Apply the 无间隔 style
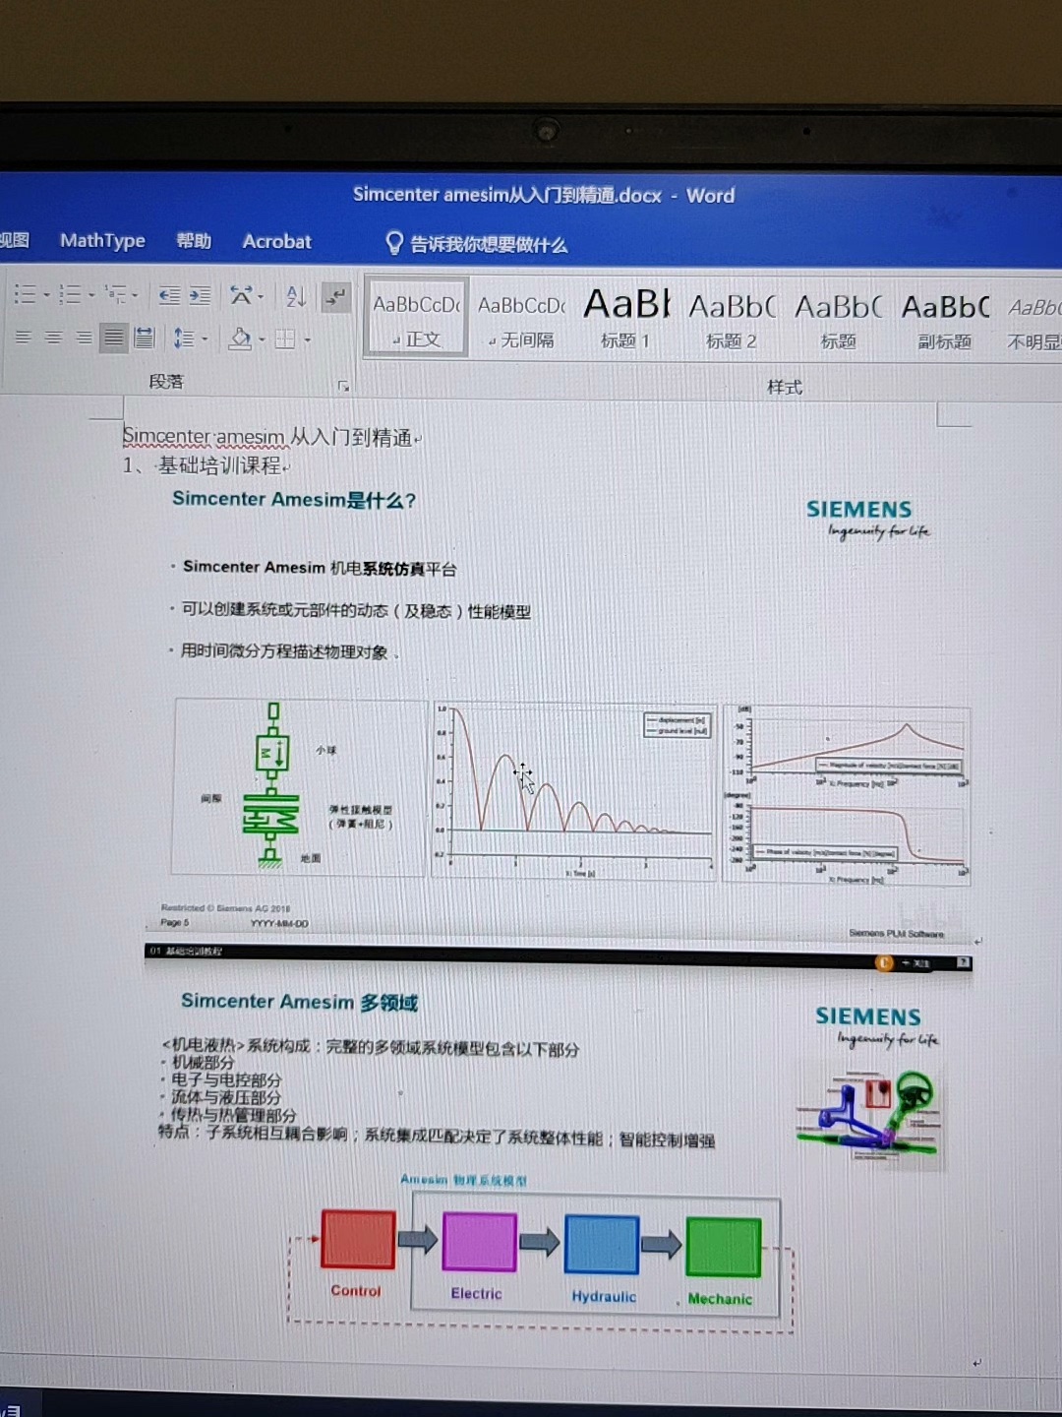Image resolution: width=1062 pixels, height=1417 pixels. pos(521,320)
